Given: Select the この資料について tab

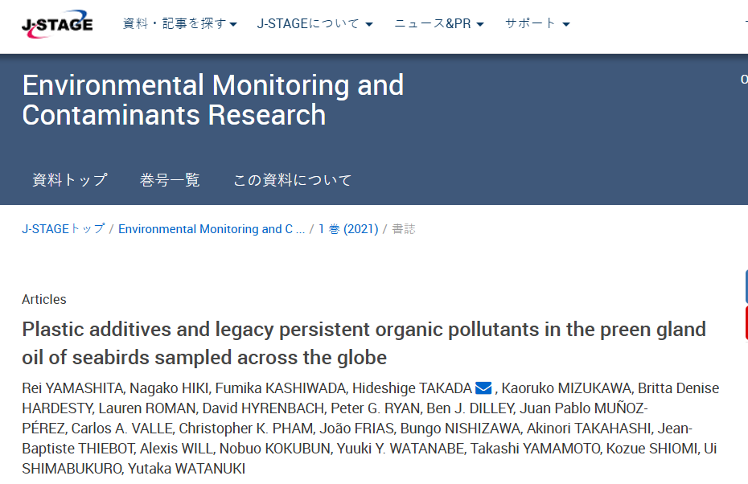Looking at the screenshot, I should pyautogui.click(x=293, y=180).
